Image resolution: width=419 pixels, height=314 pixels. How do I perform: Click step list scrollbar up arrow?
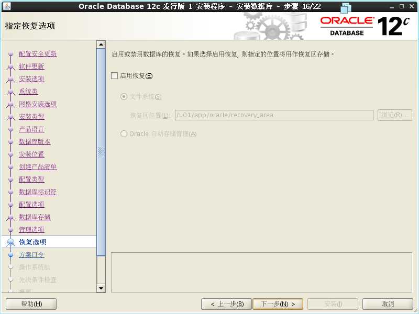coord(101,44)
